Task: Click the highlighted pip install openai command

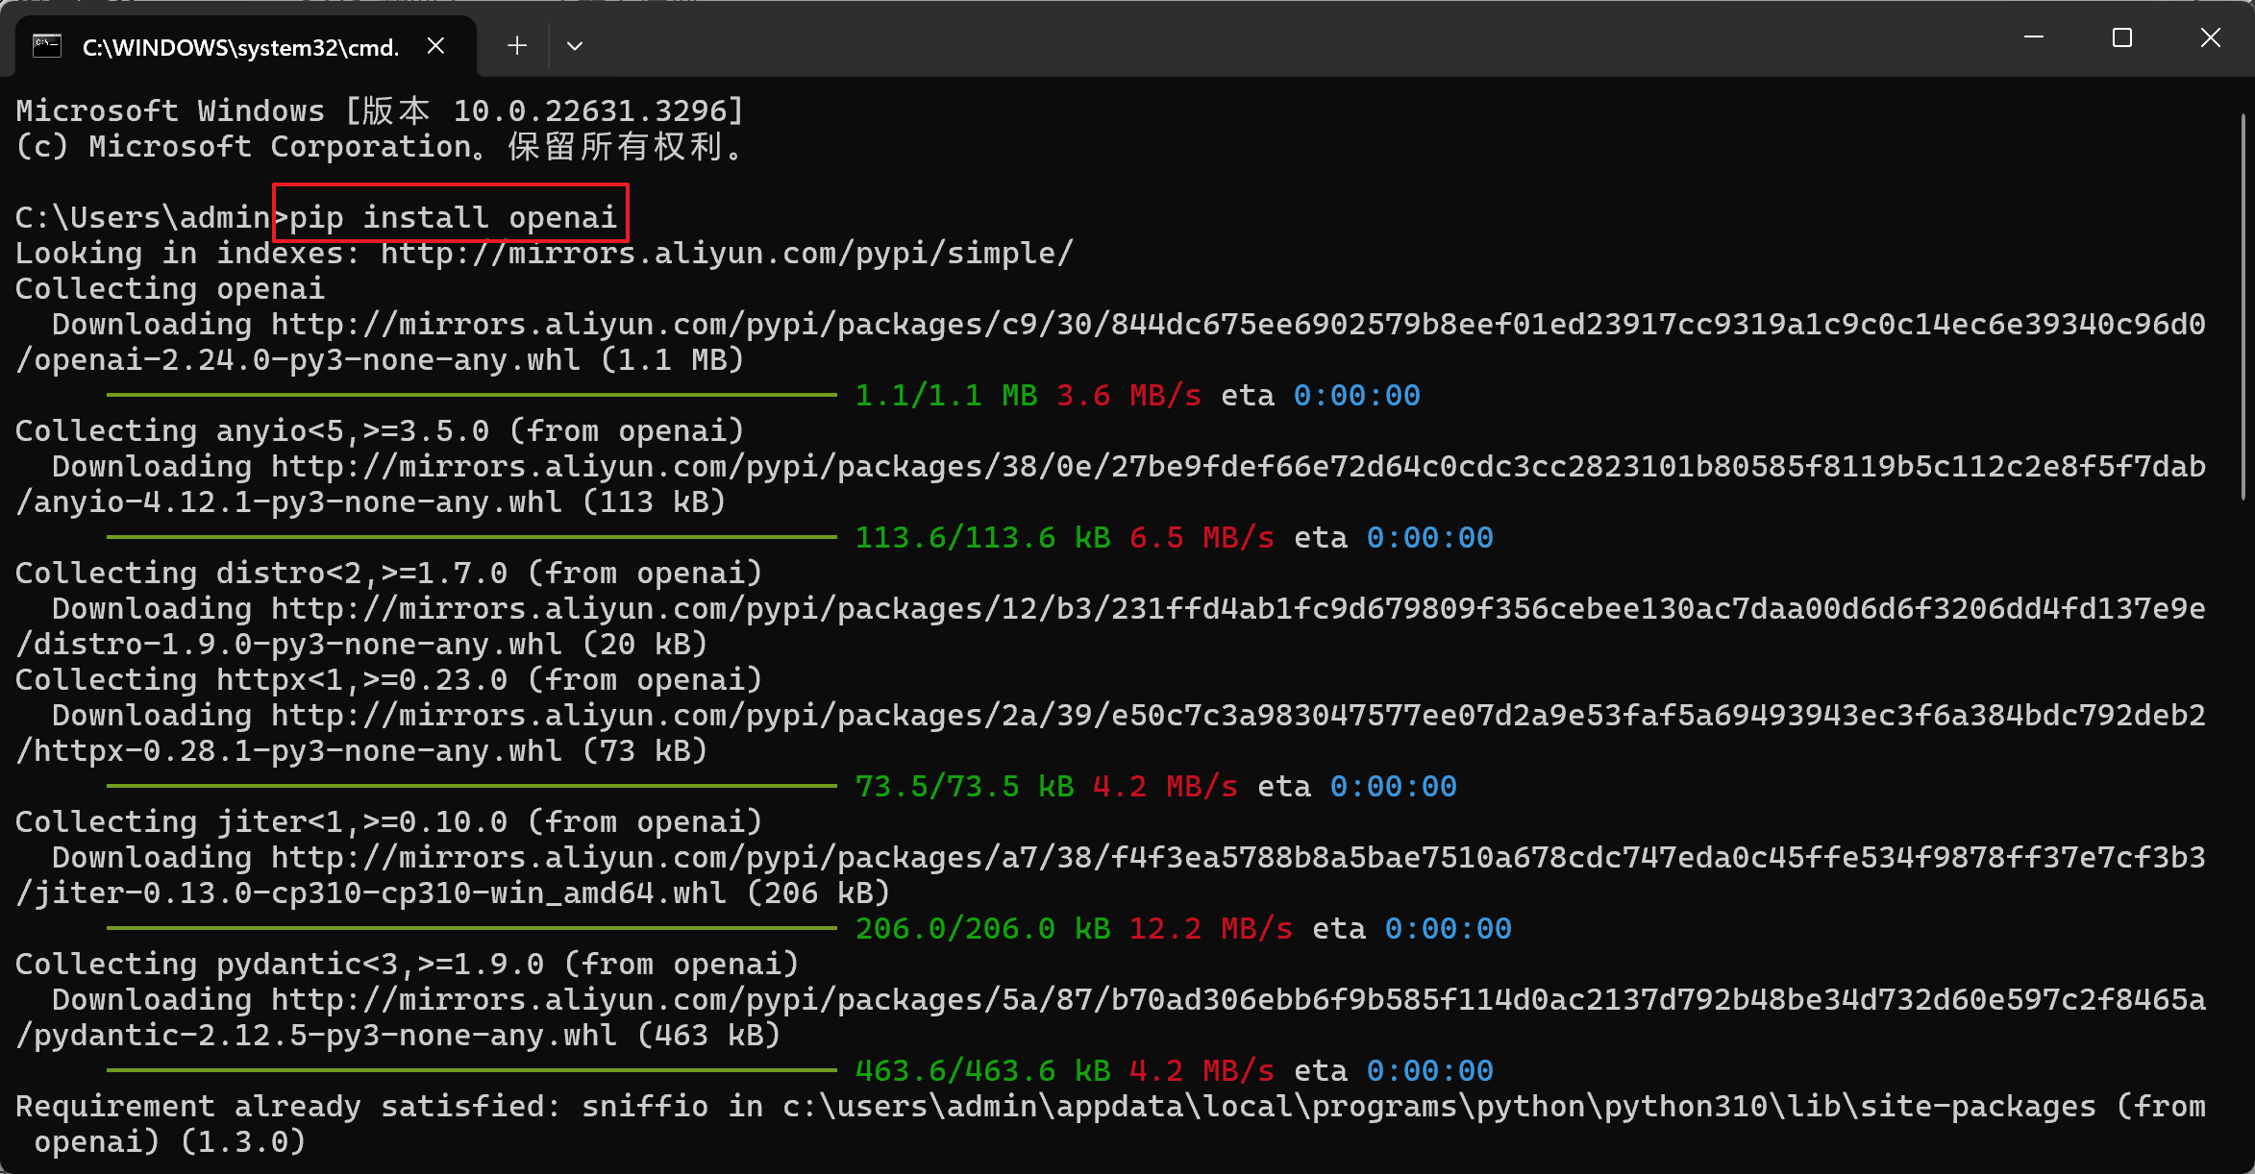Action: pos(452,218)
